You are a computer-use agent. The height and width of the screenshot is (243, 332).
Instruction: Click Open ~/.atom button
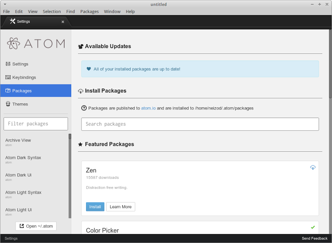[x=36, y=226]
